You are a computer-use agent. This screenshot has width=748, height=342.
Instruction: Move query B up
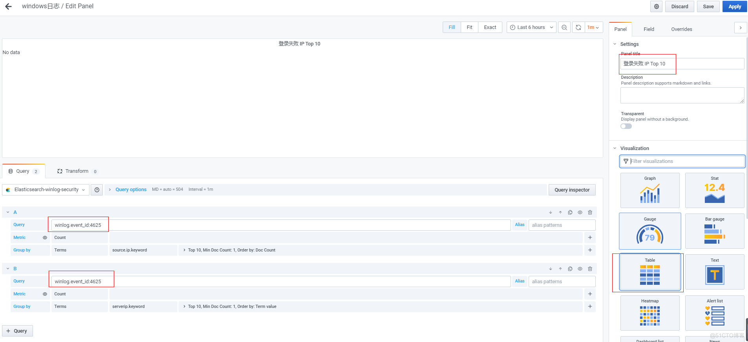click(x=560, y=269)
